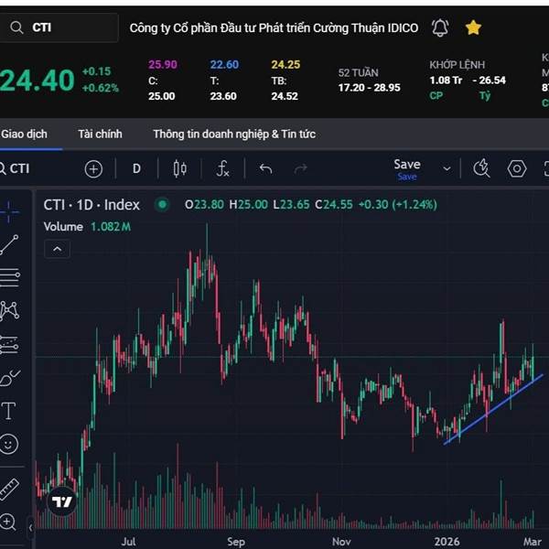Screen dimensions: 549x549
Task: Collapse the chart legend chevron
Action: (x=57, y=249)
